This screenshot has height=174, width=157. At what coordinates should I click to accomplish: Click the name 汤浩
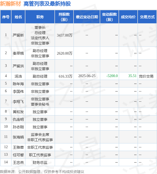coord(18,76)
